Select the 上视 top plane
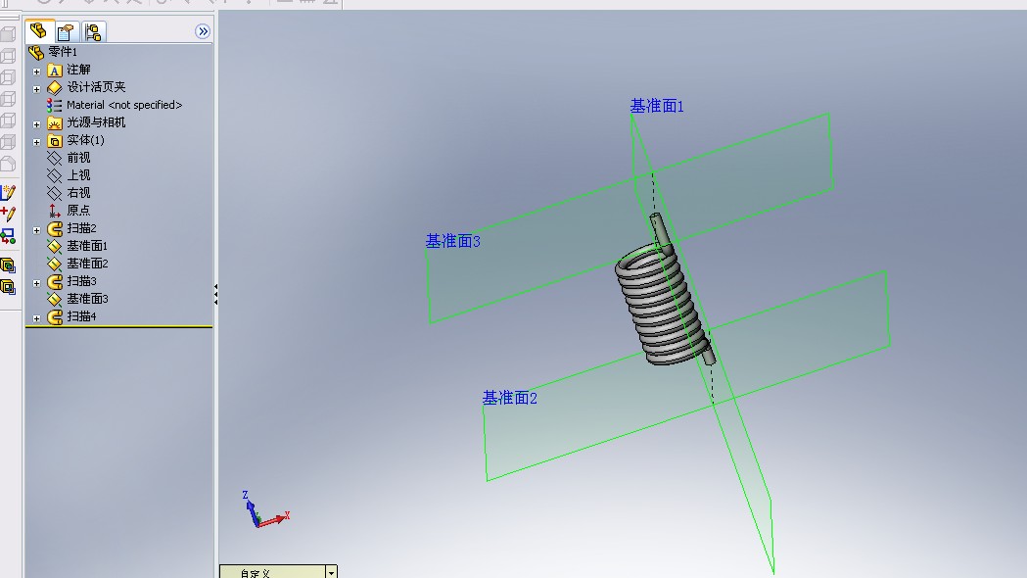 [x=78, y=175]
